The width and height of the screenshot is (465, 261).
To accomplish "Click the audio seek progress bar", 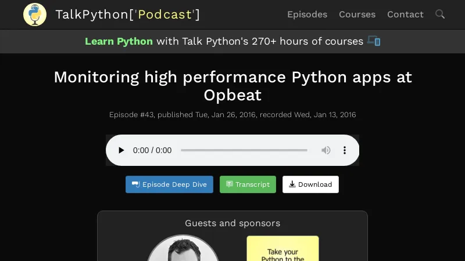I will [x=244, y=150].
